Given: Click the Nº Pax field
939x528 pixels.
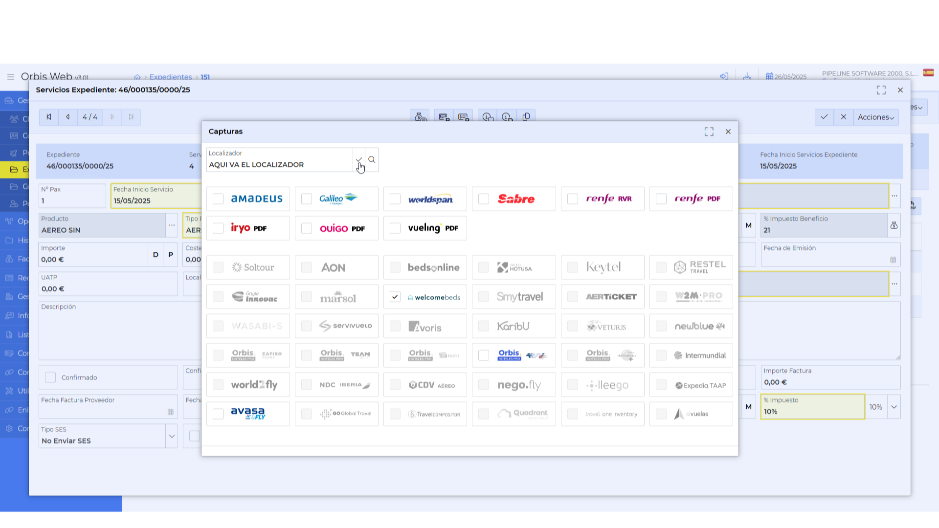Looking at the screenshot, I should [72, 196].
